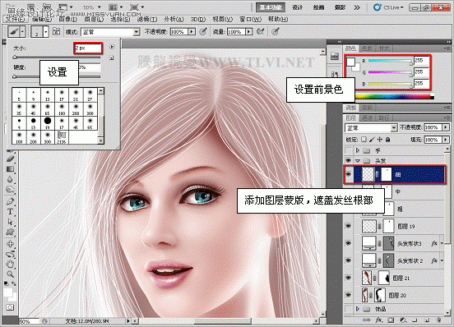Open layer blend mode 正常 dropdown
Screen dimensions: 454x327
point(371,127)
